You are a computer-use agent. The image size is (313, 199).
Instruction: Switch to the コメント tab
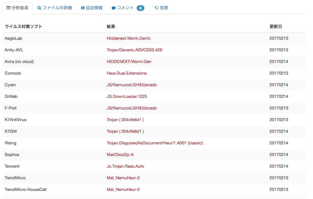(128, 8)
